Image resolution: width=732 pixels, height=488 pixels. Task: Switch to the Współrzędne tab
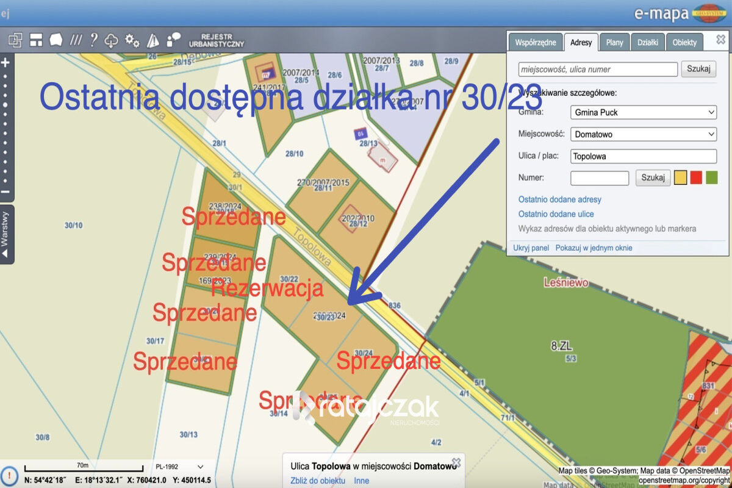pyautogui.click(x=535, y=42)
